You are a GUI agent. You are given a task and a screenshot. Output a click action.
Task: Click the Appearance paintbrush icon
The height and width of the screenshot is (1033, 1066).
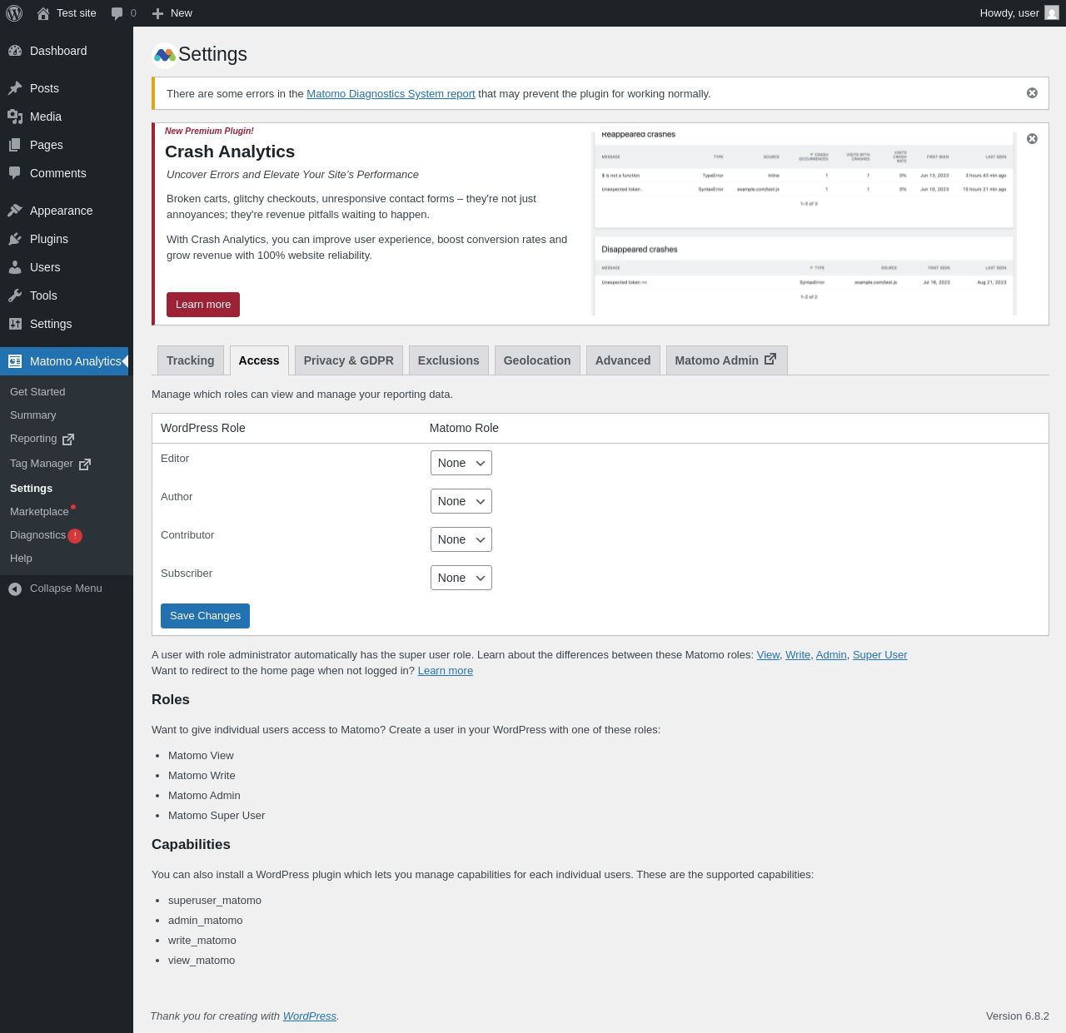[15, 211]
